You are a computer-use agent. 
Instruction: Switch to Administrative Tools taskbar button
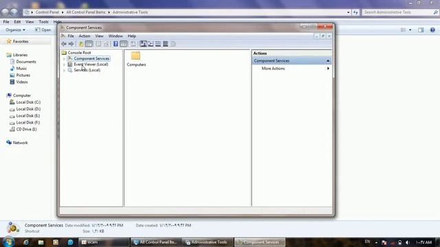point(208,242)
